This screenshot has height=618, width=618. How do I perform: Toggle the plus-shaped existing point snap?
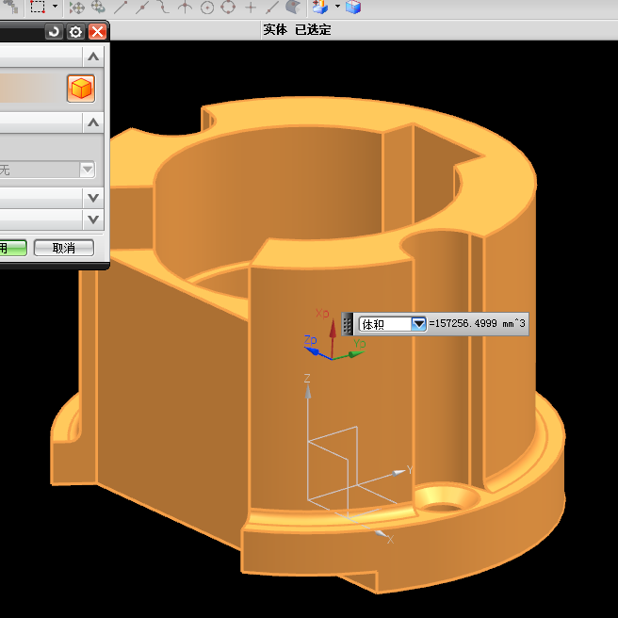pyautogui.click(x=251, y=8)
